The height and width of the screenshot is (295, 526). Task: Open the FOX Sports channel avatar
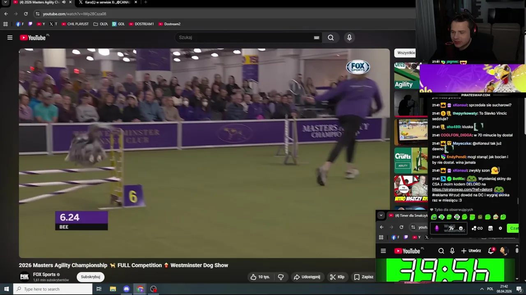point(25,277)
